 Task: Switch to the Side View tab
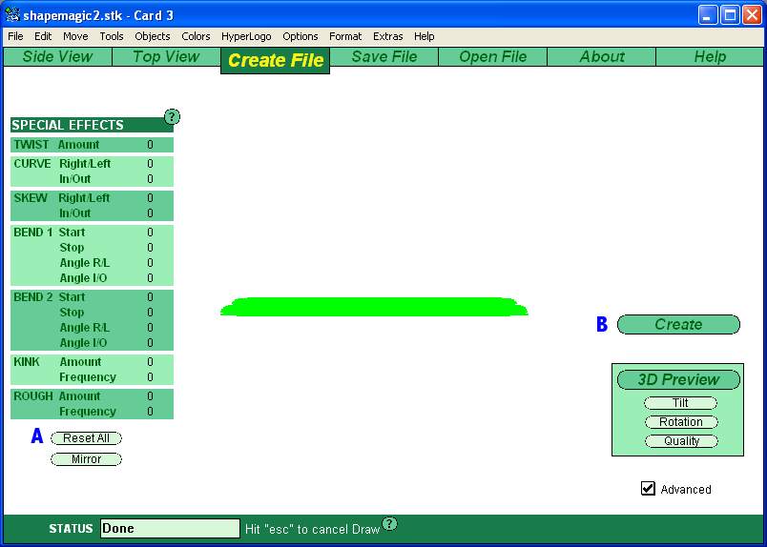coord(57,56)
